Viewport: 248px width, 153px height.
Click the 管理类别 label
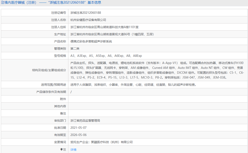(x=60, y=49)
